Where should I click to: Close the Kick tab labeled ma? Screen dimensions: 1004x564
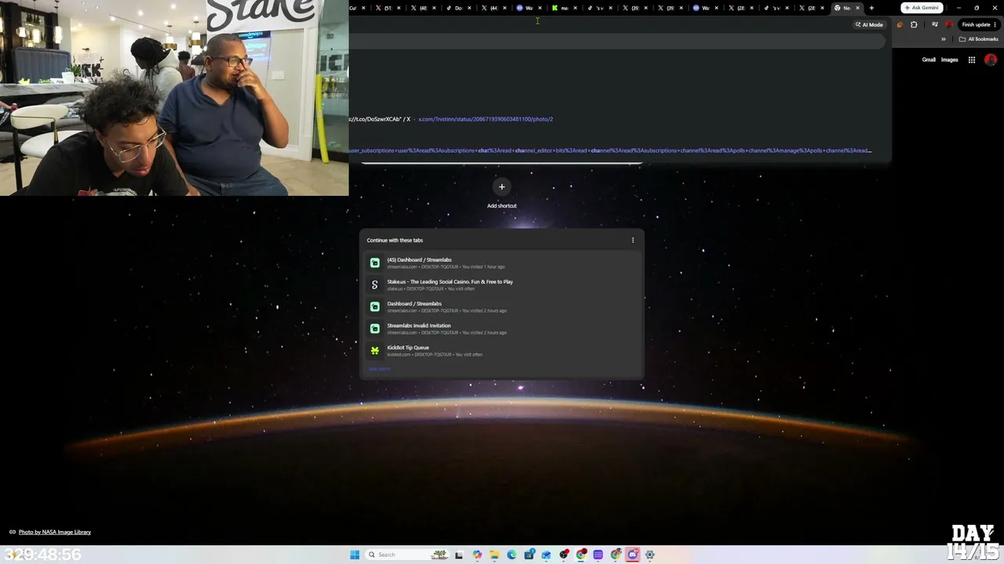pos(575,8)
